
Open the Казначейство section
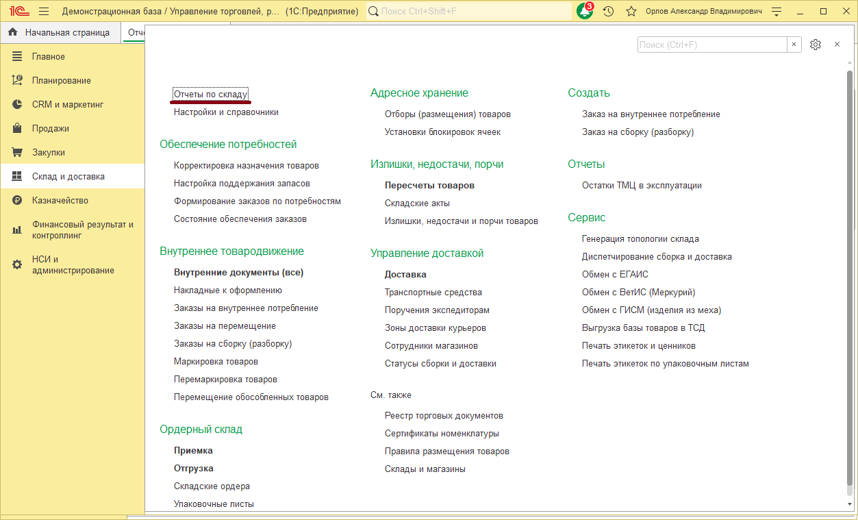(x=60, y=201)
